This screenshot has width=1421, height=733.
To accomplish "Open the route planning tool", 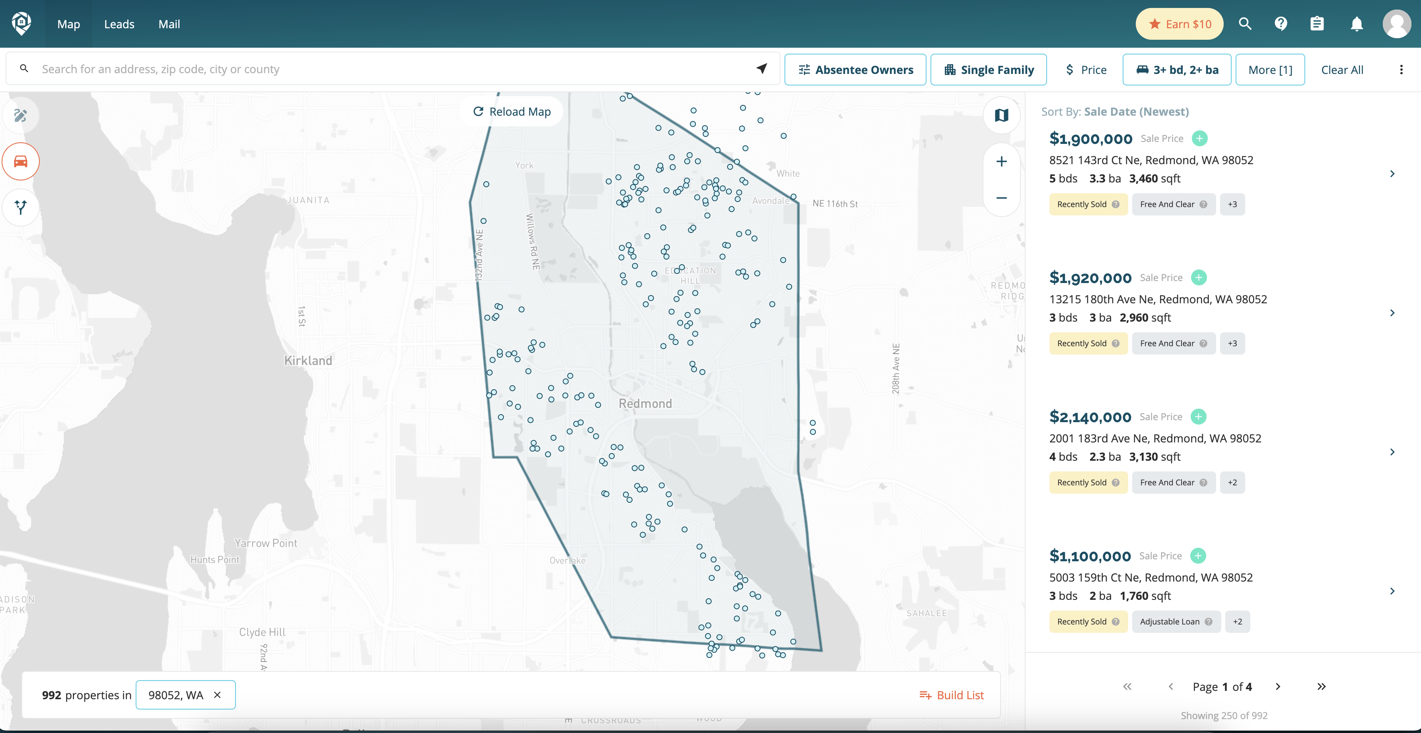I will [20, 207].
